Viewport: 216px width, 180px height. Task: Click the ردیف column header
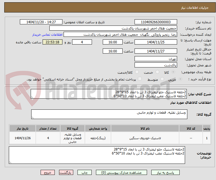tap(207, 128)
